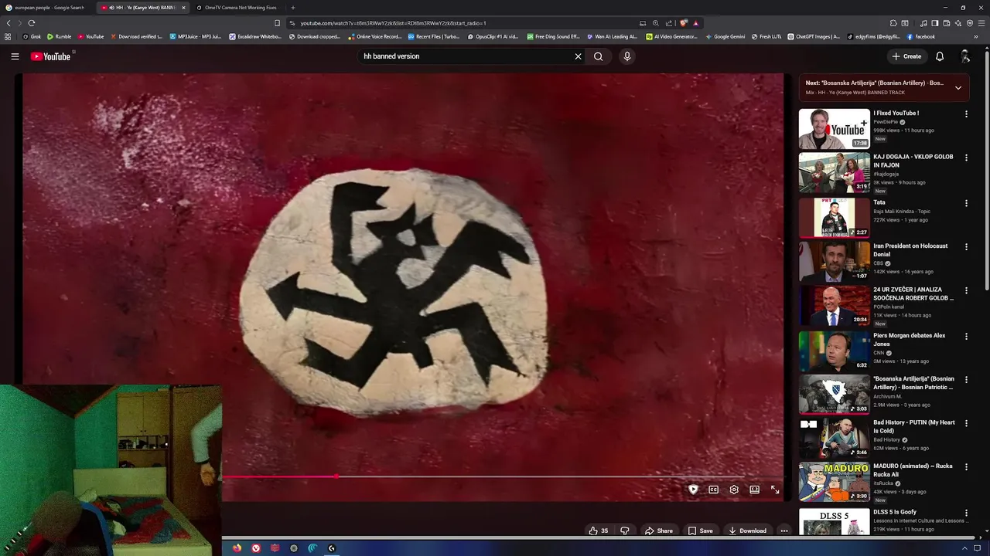Start voice search with the microphone icon
This screenshot has height=556, width=990.
[x=627, y=56]
